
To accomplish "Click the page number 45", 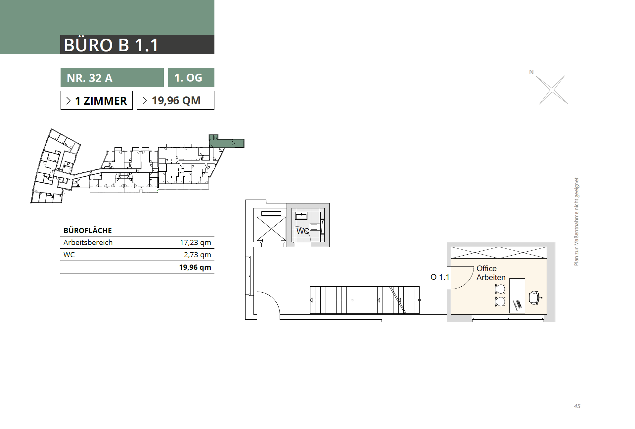I will coord(577,406).
